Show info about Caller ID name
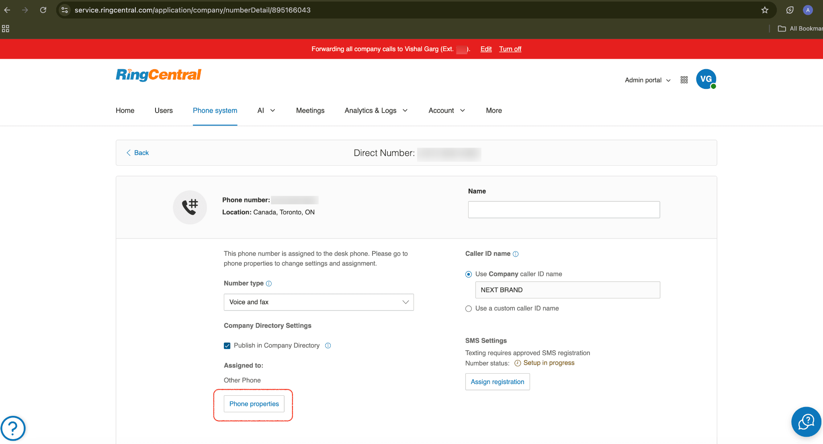The width and height of the screenshot is (823, 444). 516,254
